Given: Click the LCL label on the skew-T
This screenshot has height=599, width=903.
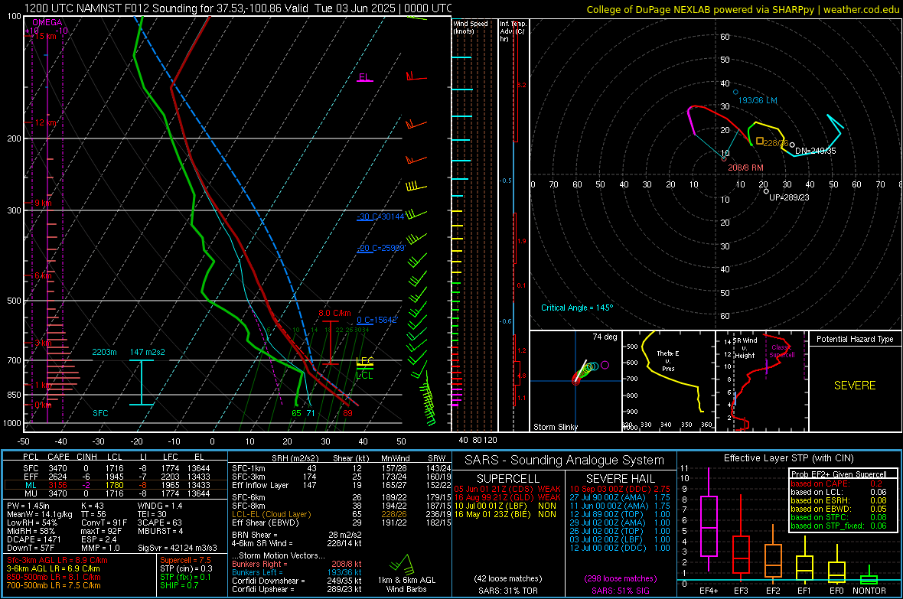Looking at the screenshot, I should click(x=364, y=376).
